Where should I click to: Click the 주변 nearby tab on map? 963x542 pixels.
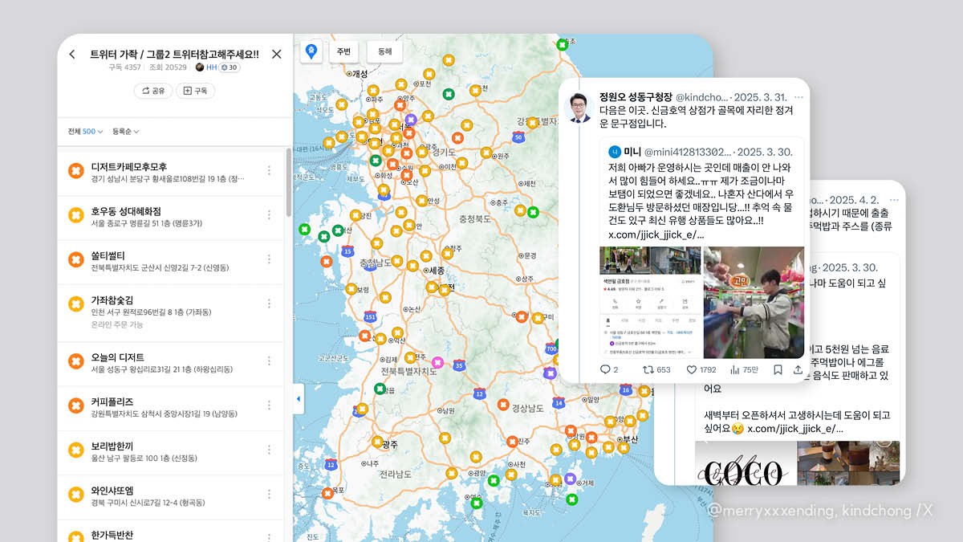tap(343, 51)
